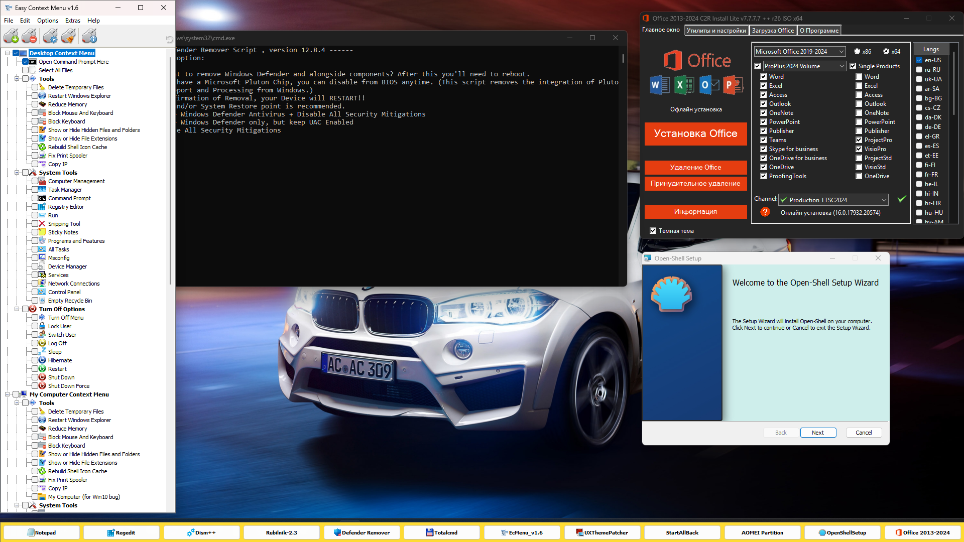Open the Production_LTSC2024 channel dropdown
The width and height of the screenshot is (964, 542).
pyautogui.click(x=833, y=200)
